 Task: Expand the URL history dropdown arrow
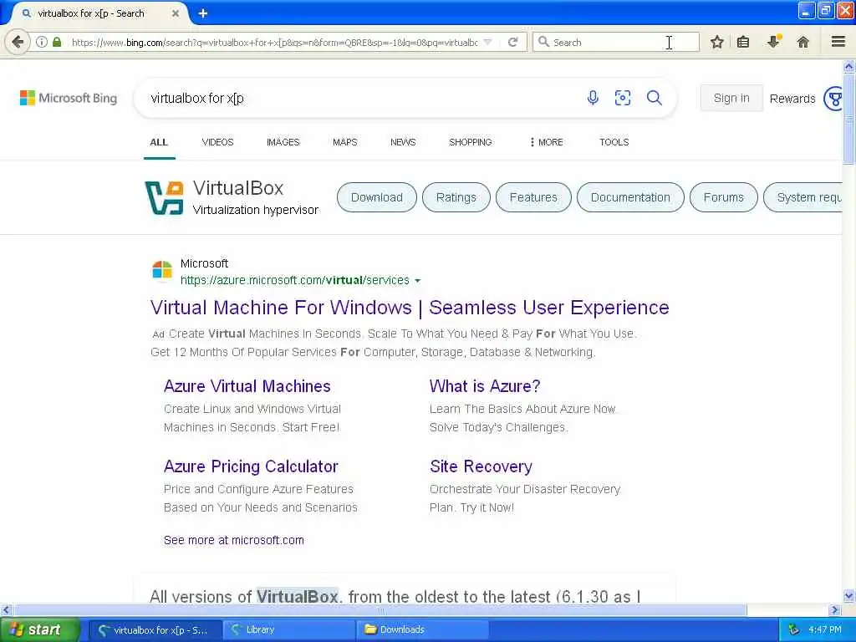488,42
